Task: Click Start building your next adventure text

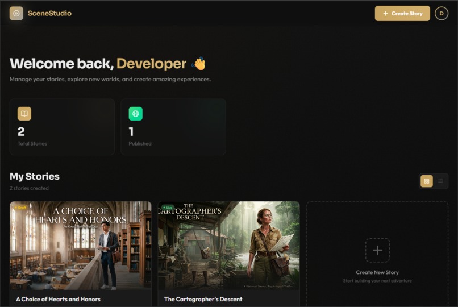Action: click(x=377, y=281)
